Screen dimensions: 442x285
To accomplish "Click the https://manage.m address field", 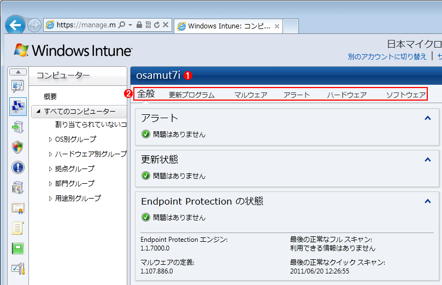I will (86, 25).
